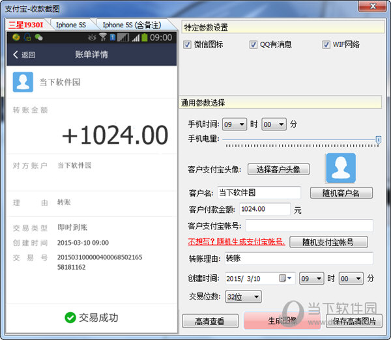Open the 交易位数 dropdown
This screenshot has width=391, height=340.
(243, 296)
